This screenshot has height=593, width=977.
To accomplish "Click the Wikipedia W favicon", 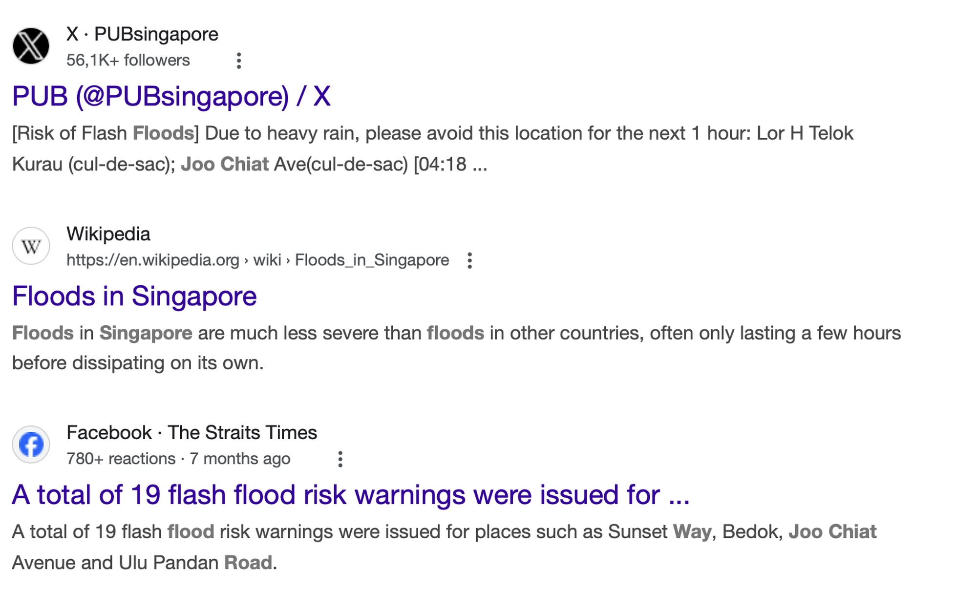I will (x=31, y=246).
